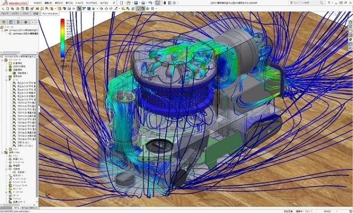Image resolution: width=353 pixels, height=213 pixels.
Task: Click the New document icon in top toolbar
Action: coord(122,3)
